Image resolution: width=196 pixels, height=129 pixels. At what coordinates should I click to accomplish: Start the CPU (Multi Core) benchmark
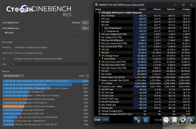click(x=85, y=23)
